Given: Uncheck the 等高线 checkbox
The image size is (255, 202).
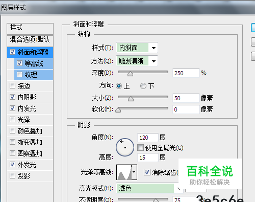Looking at the screenshot, I should (19, 63).
